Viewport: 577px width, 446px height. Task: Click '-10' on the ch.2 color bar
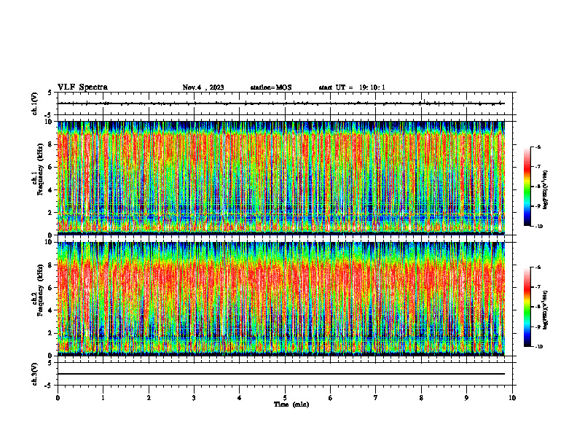(x=538, y=347)
